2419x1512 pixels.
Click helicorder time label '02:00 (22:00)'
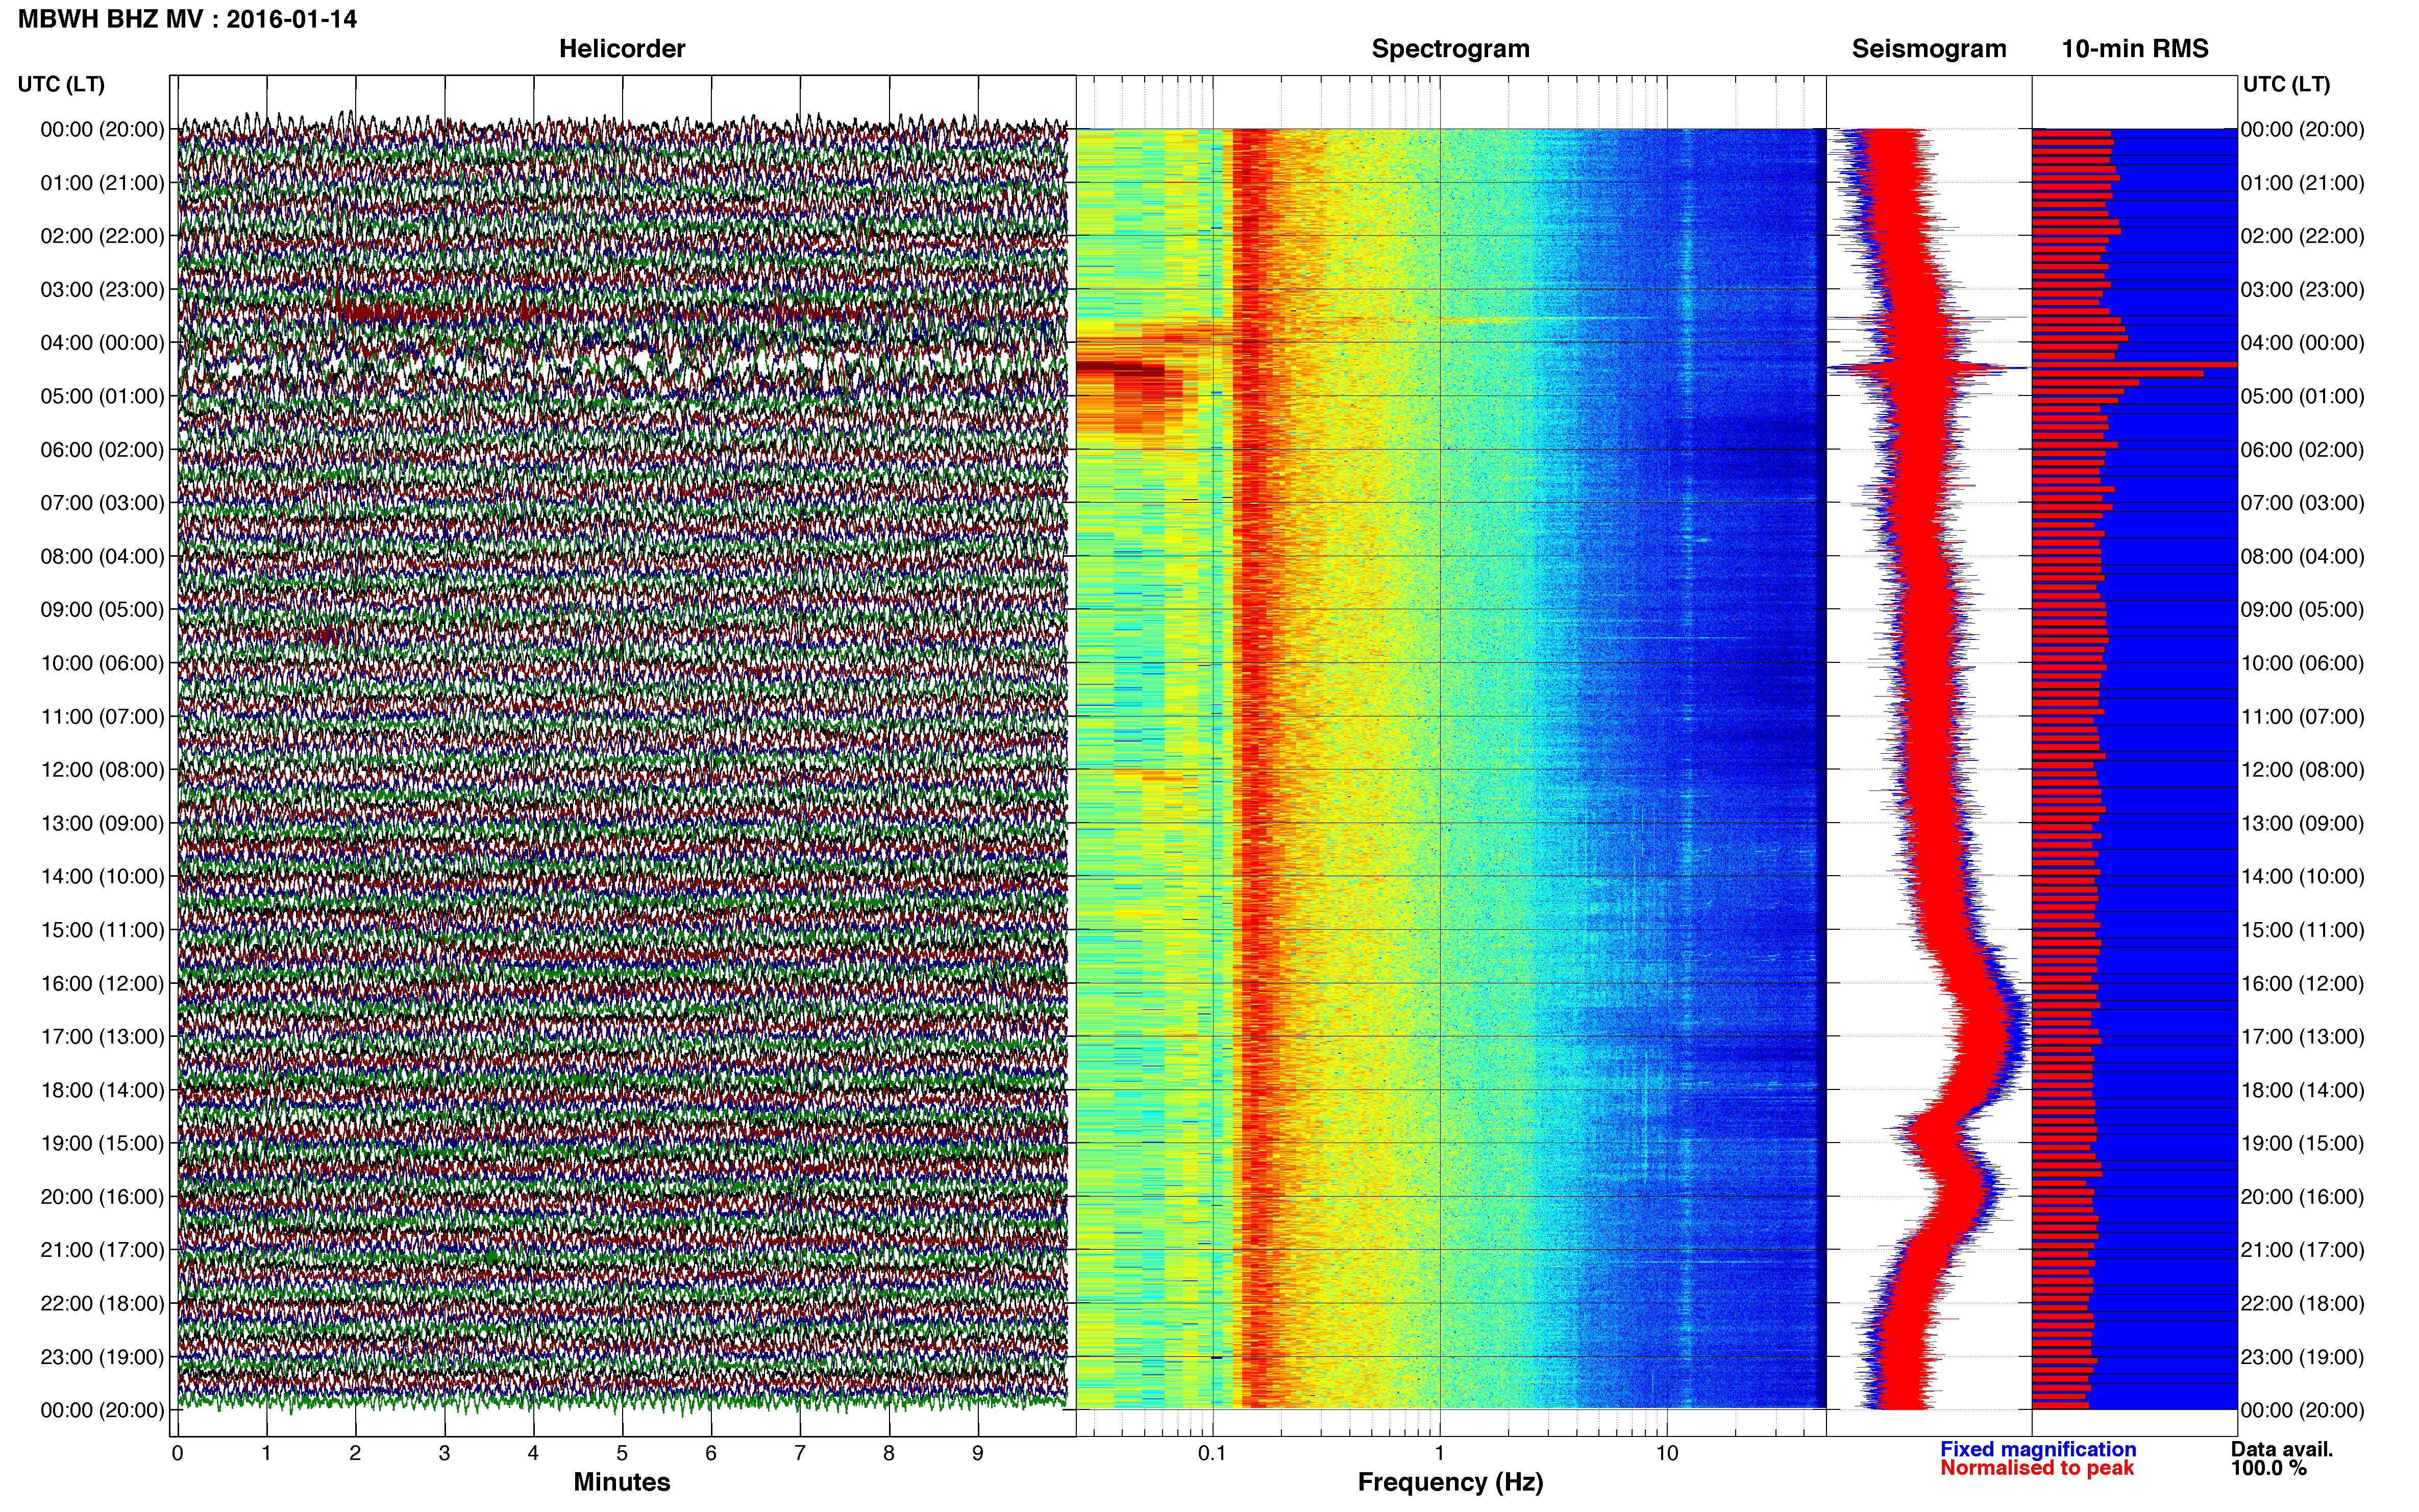(102, 236)
